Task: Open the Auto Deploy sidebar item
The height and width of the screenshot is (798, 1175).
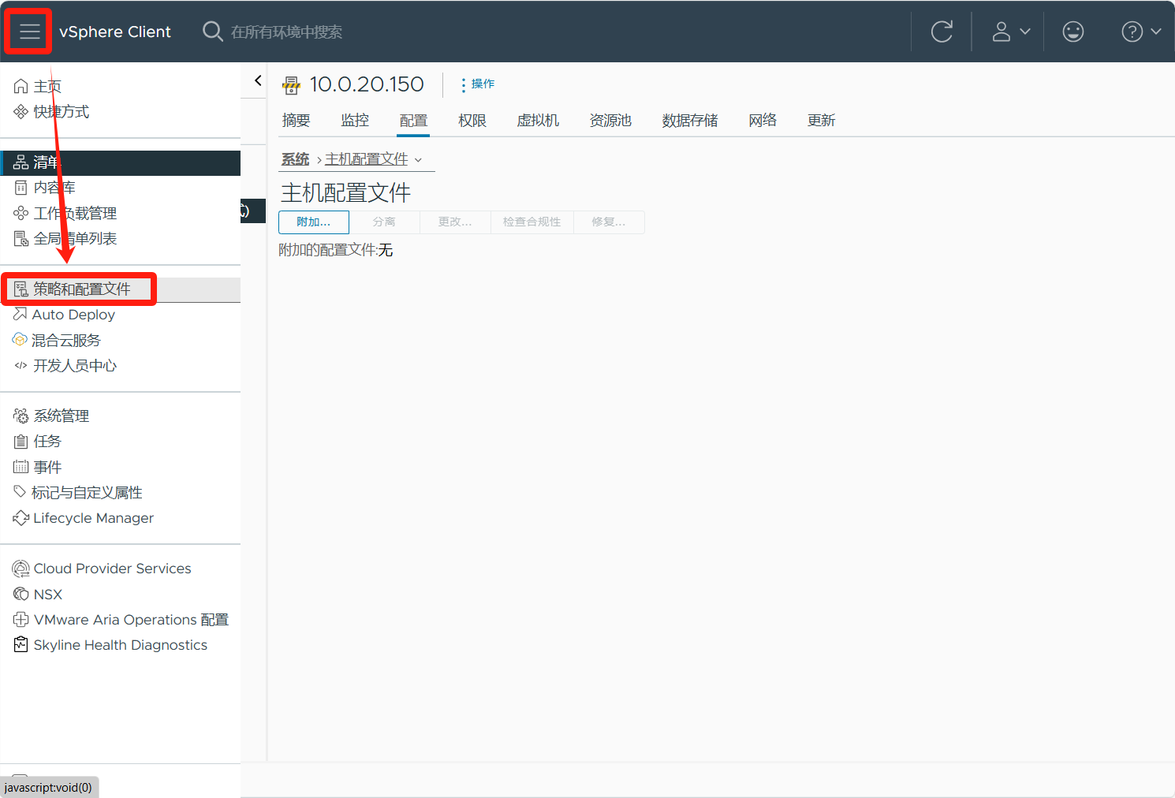Action: click(x=73, y=315)
